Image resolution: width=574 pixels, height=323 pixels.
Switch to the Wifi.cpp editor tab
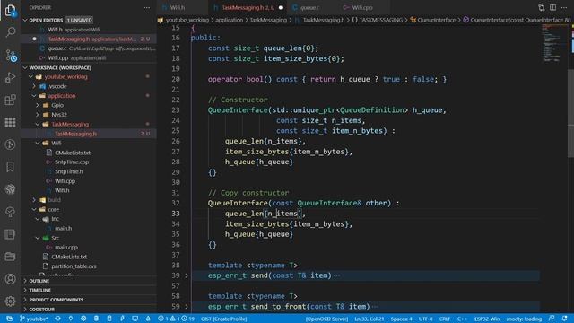pyautogui.click(x=363, y=8)
